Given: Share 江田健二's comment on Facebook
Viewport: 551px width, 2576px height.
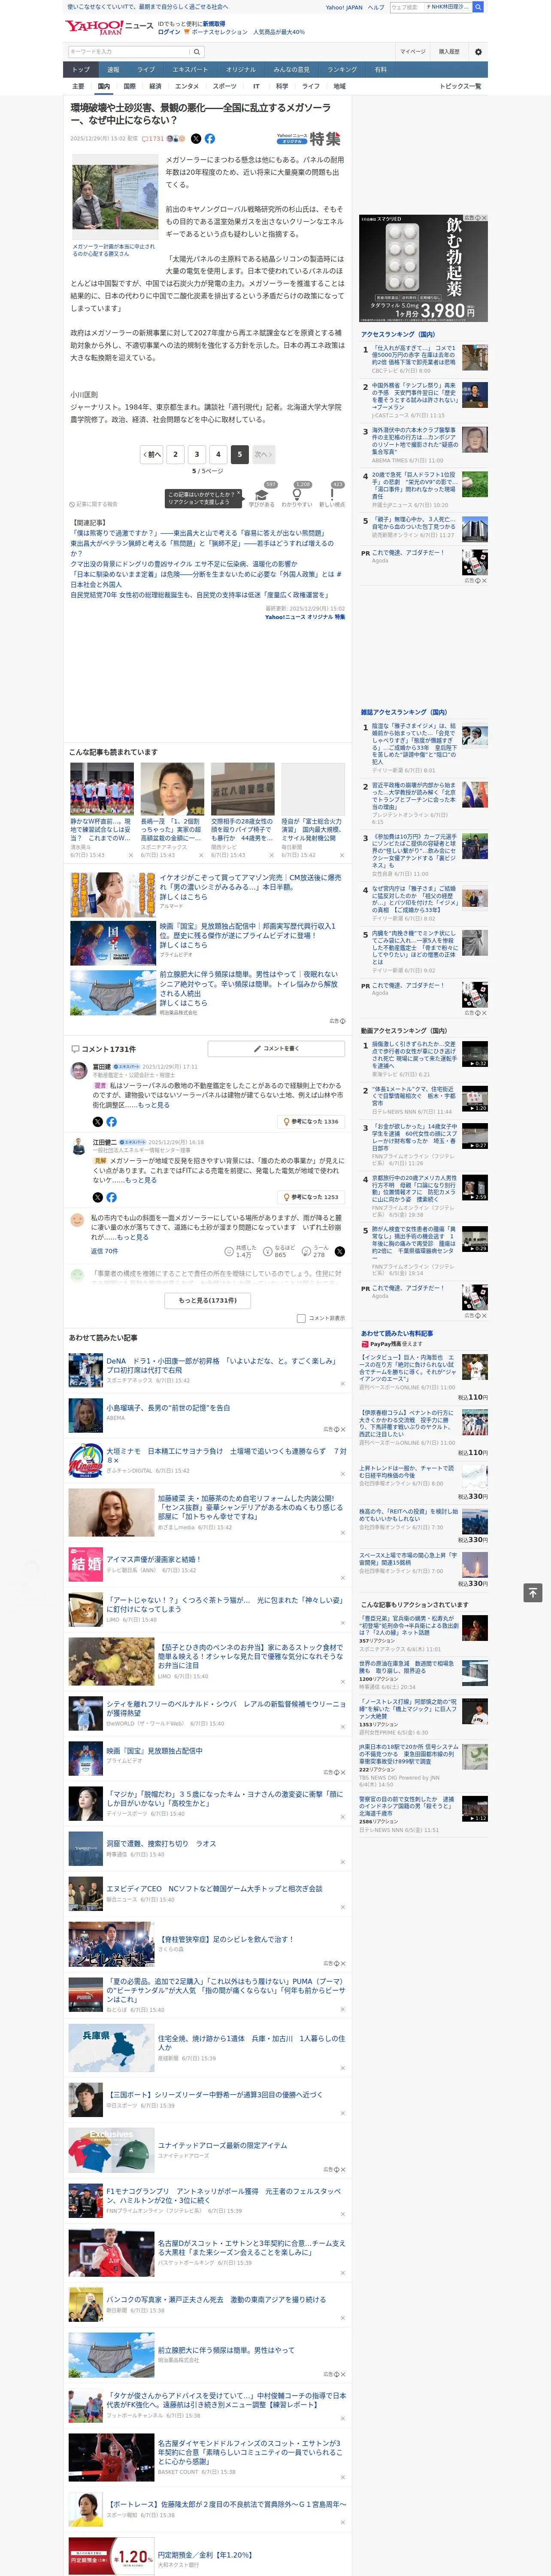Looking at the screenshot, I should tap(111, 1197).
